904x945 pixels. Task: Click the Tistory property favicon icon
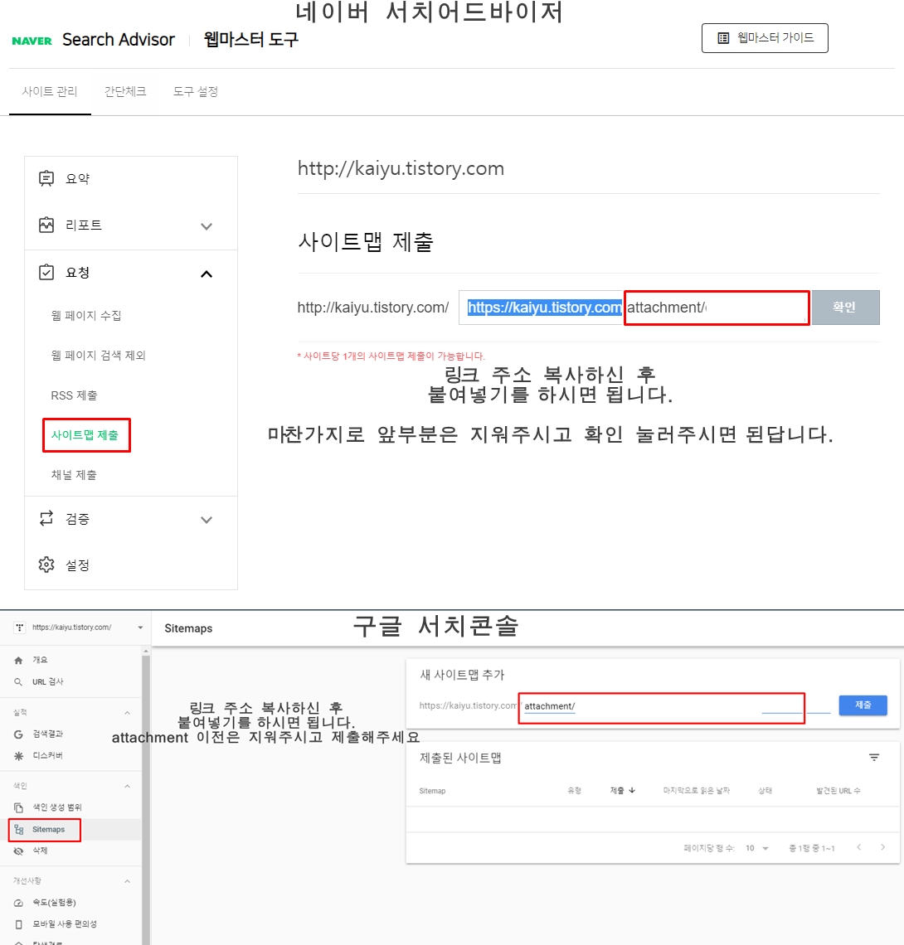click(x=20, y=628)
